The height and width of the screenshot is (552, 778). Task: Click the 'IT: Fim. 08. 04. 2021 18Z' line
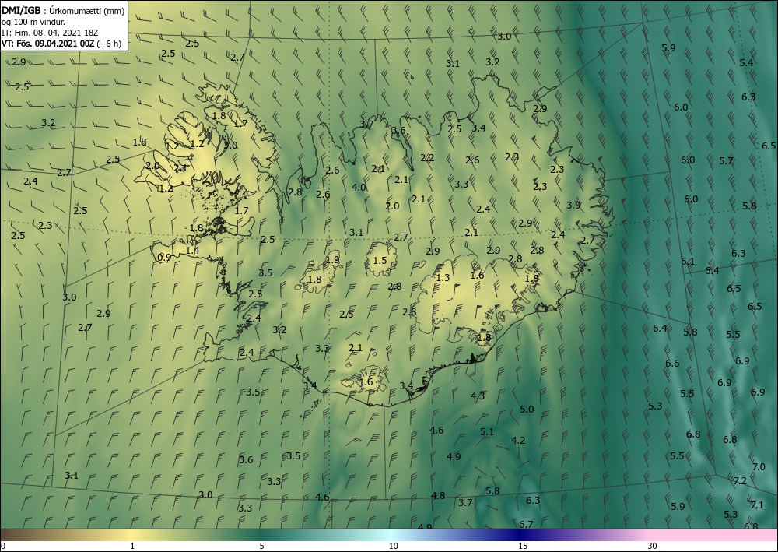click(50, 33)
